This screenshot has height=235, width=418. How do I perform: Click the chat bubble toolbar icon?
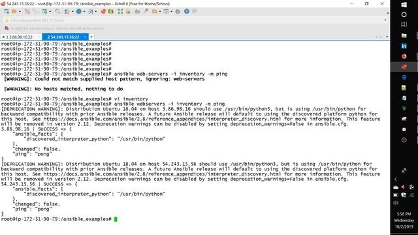click(195, 12)
